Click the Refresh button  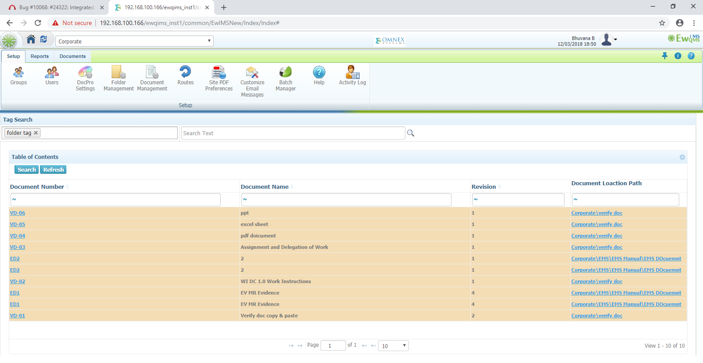[x=54, y=170]
